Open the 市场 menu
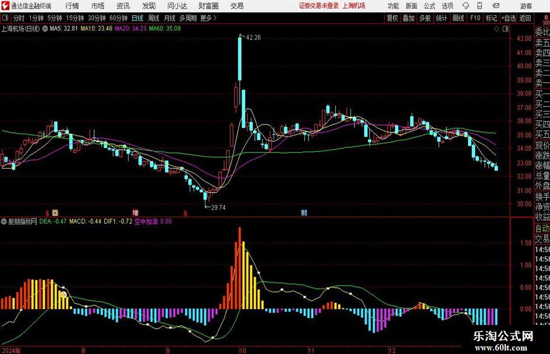This screenshot has height=354, width=550. (x=98, y=6)
